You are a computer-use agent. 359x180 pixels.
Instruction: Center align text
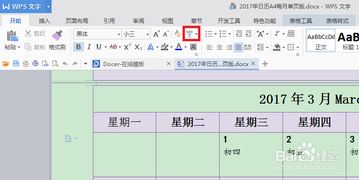(219, 47)
